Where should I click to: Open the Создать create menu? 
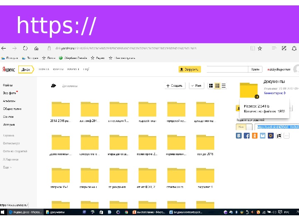click(175, 86)
